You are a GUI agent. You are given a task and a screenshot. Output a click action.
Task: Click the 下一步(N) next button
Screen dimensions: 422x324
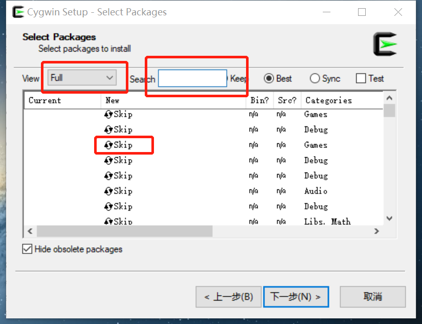(296, 297)
